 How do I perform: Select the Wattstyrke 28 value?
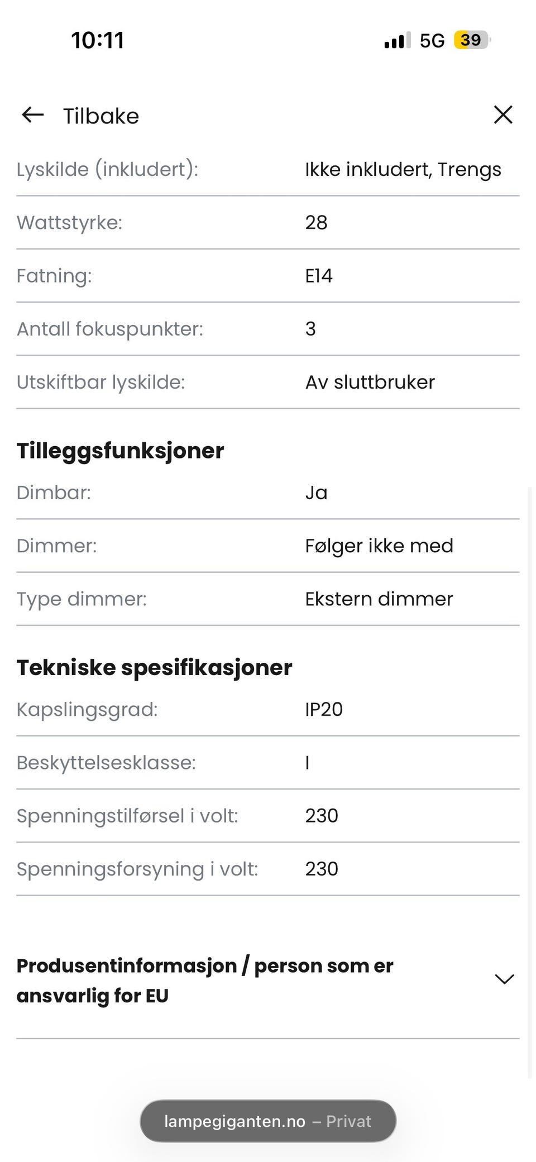click(x=316, y=222)
